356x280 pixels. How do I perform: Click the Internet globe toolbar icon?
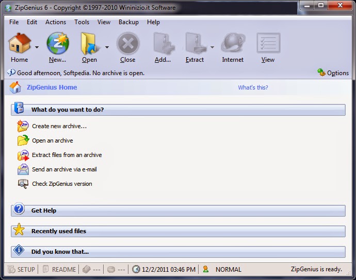(x=233, y=43)
